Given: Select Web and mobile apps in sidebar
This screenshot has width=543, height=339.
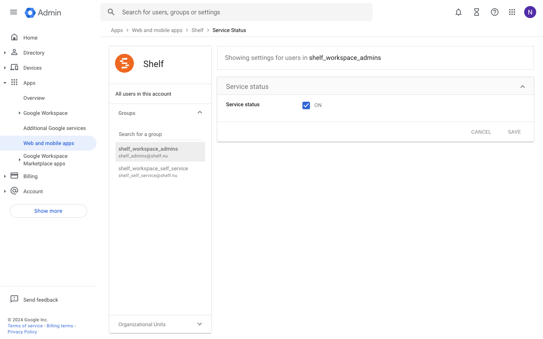Looking at the screenshot, I should click(x=49, y=143).
